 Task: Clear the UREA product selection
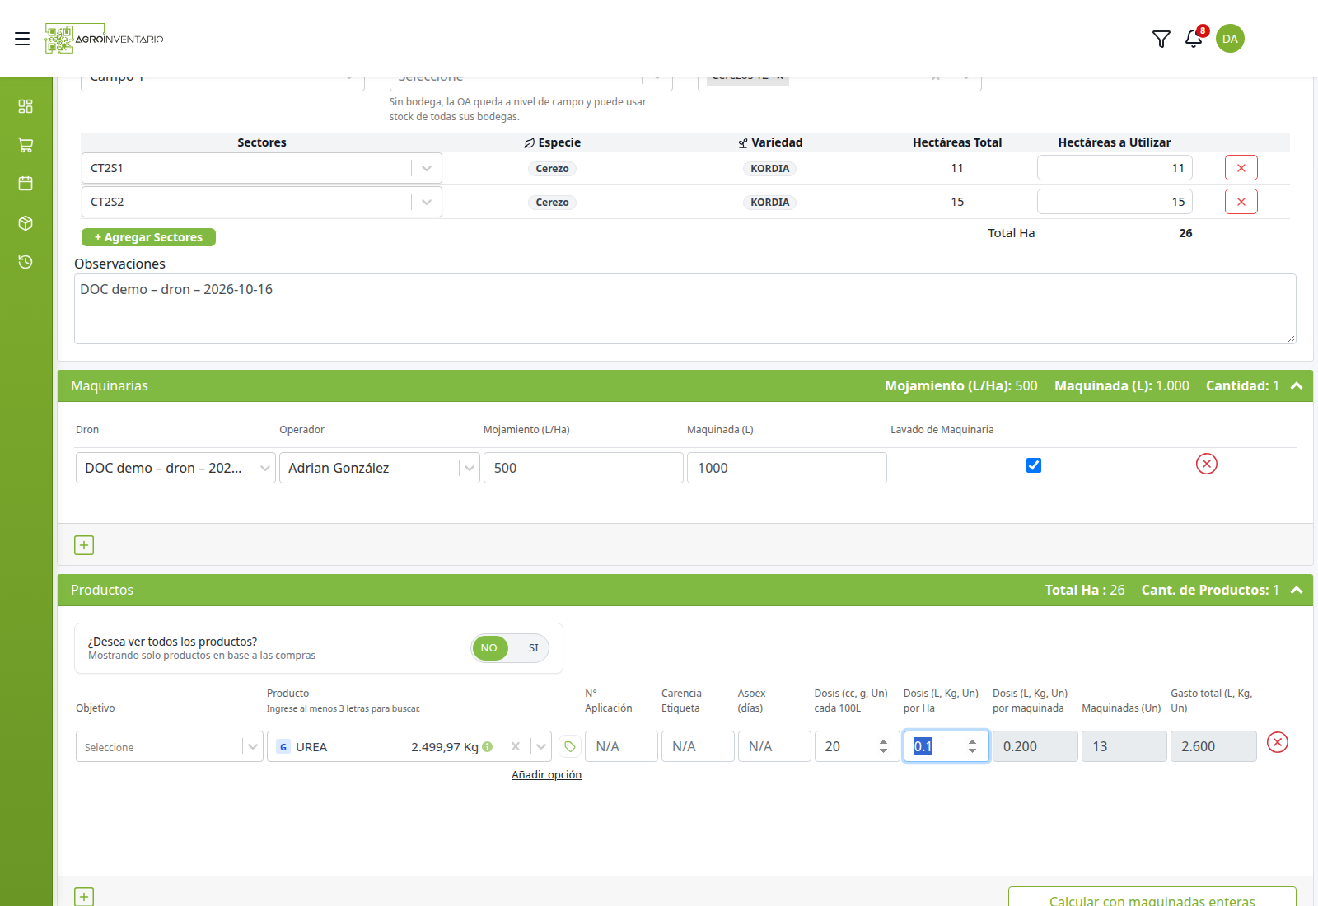[x=516, y=746]
